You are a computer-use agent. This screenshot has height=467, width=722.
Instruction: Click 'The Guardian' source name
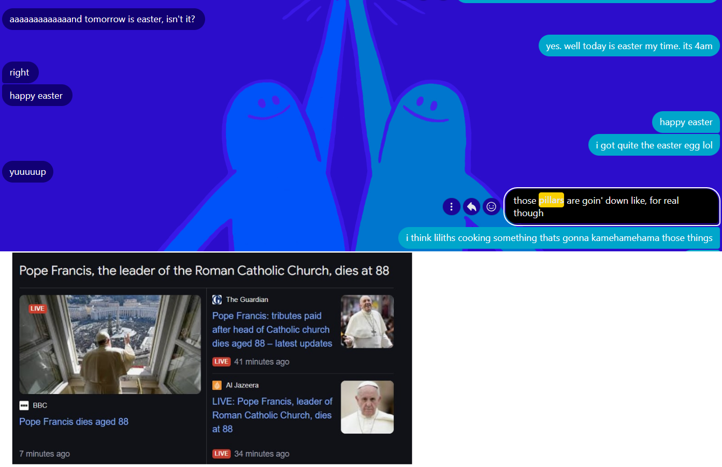click(x=247, y=299)
